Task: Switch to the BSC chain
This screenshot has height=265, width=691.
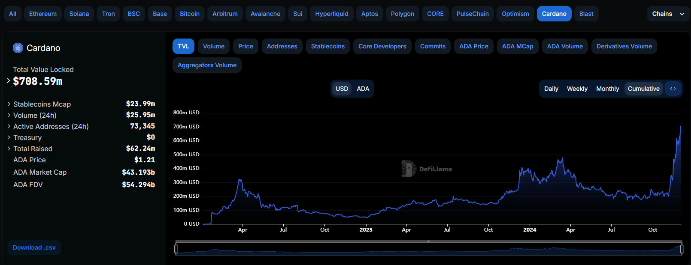Action: [x=134, y=14]
